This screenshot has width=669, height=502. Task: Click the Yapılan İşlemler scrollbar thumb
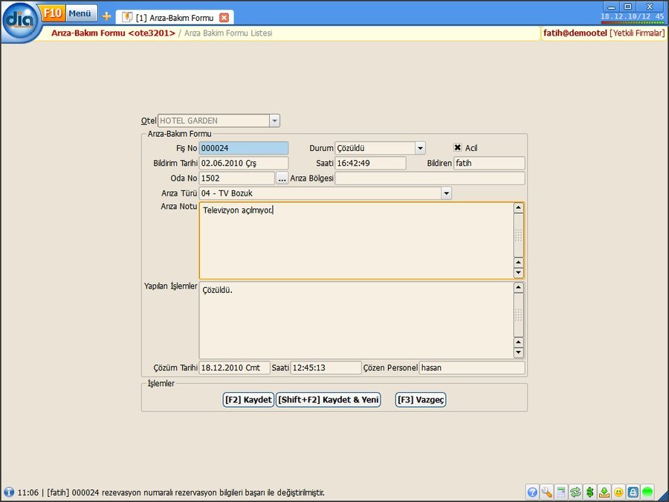click(x=518, y=315)
